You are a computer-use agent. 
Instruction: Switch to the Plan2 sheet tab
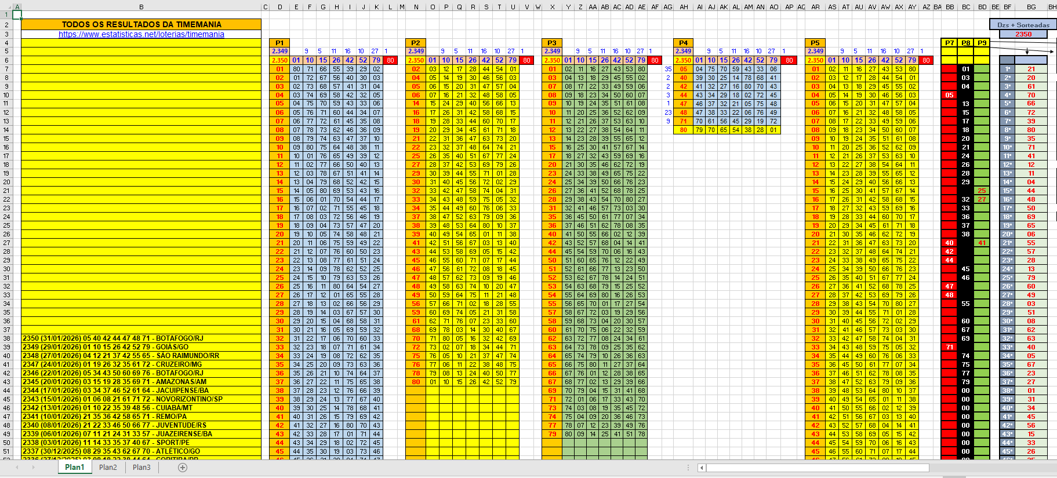(108, 468)
